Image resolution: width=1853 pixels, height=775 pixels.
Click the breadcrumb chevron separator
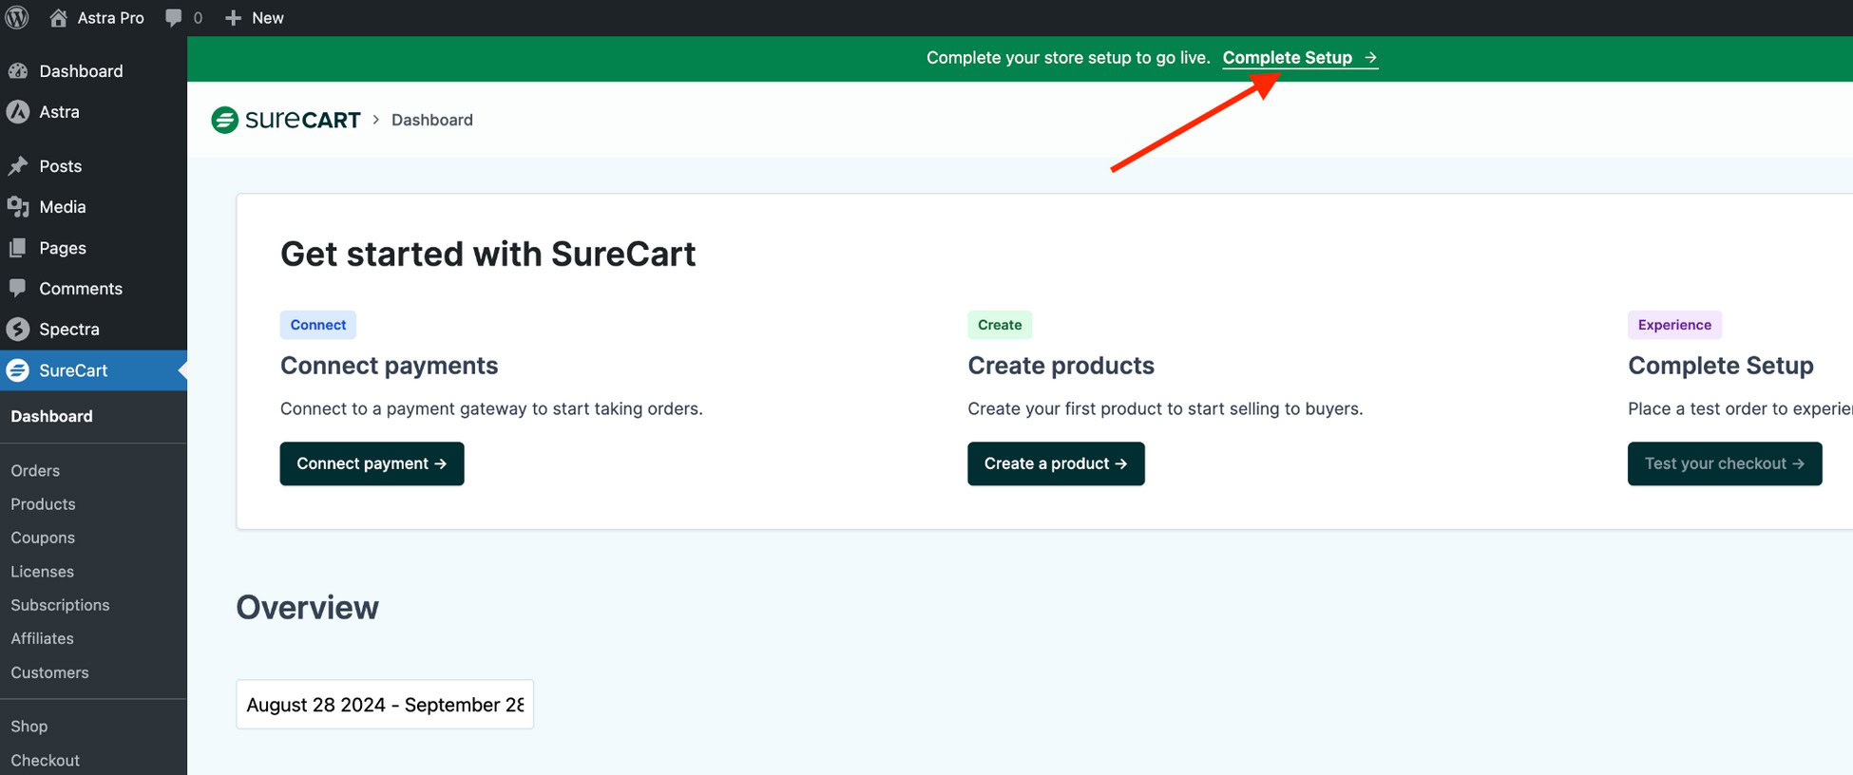(376, 120)
